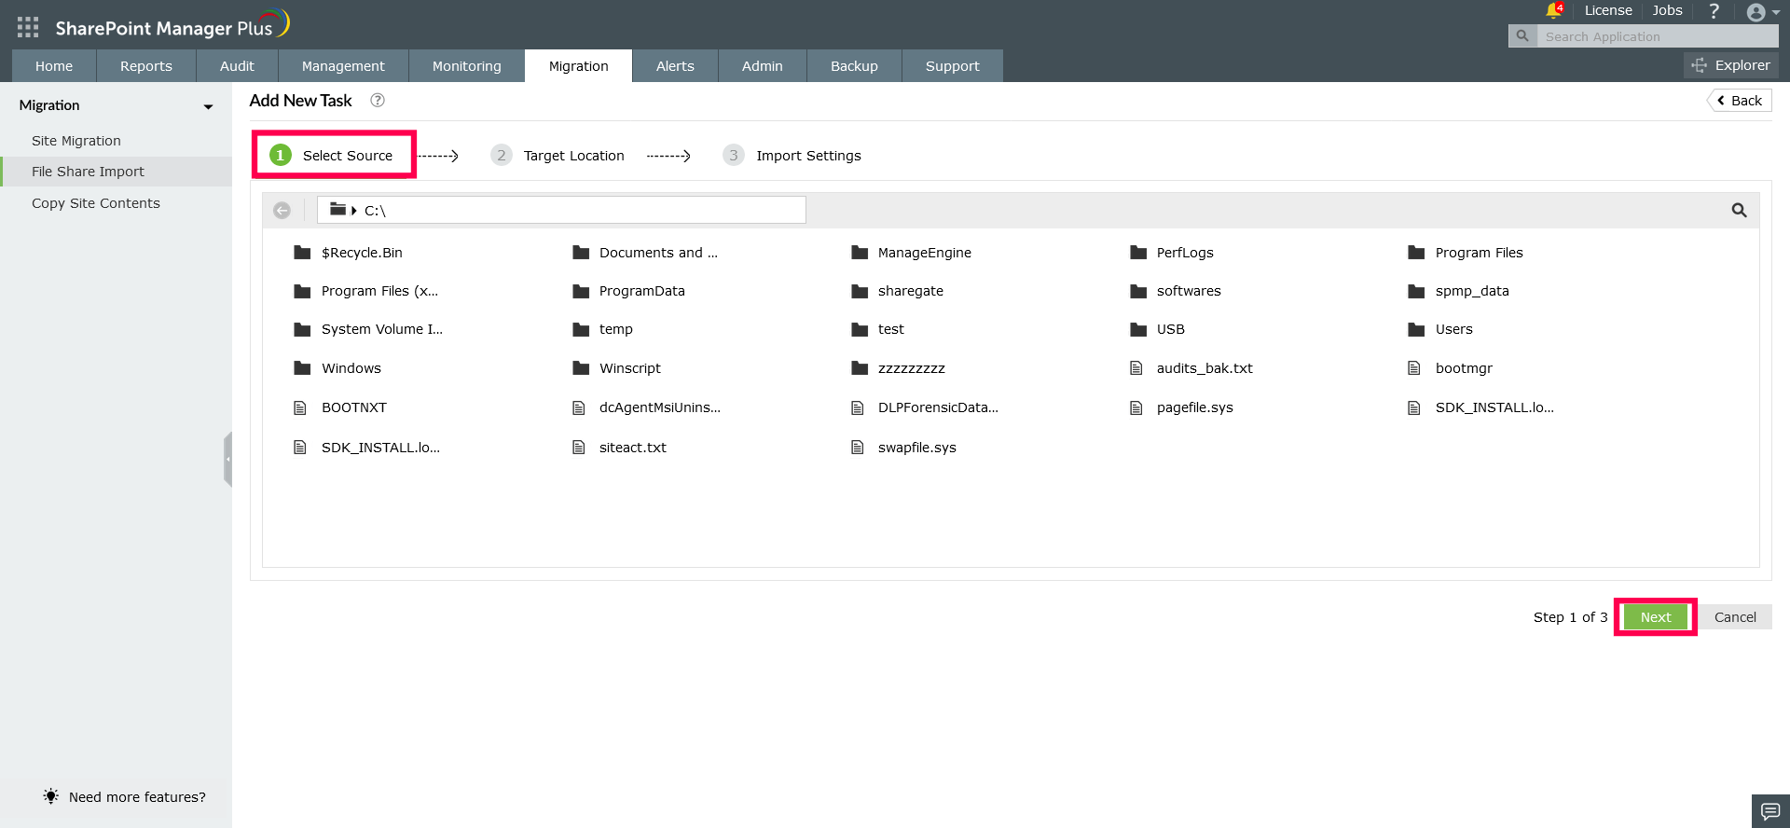
Task: Switch to the Home tab
Action: 54,66
